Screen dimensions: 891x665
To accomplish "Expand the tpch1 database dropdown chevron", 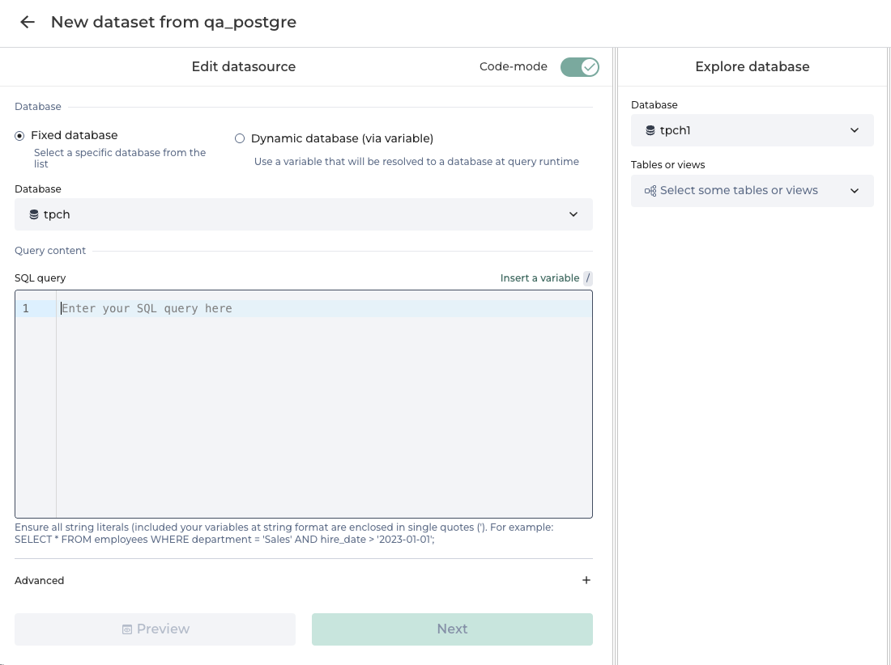I will pos(855,130).
